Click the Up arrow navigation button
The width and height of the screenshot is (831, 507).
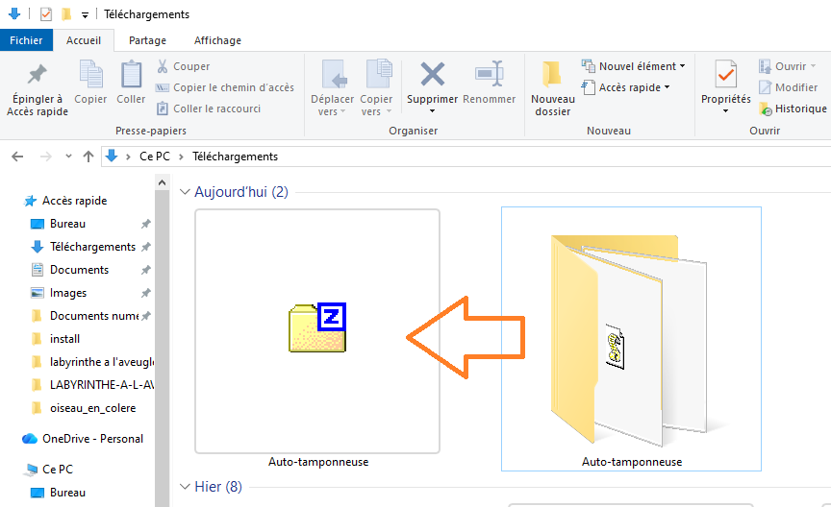pyautogui.click(x=88, y=157)
